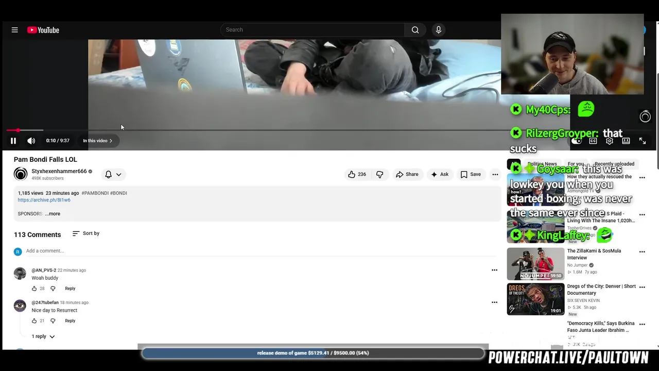Open the Ask AI button
The height and width of the screenshot is (371, 659).
coord(439,175)
